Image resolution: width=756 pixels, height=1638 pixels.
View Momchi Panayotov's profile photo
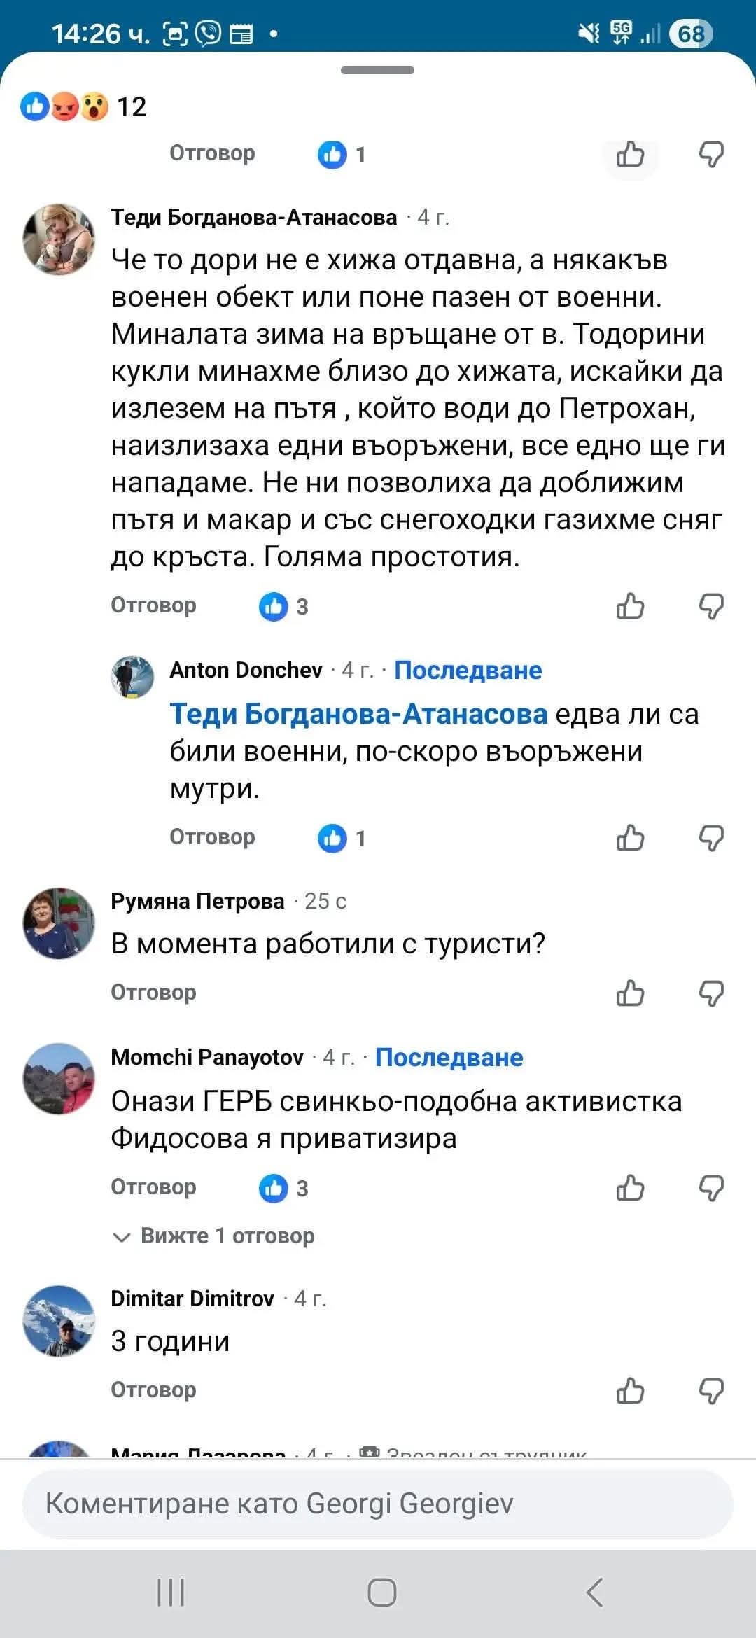click(59, 1079)
